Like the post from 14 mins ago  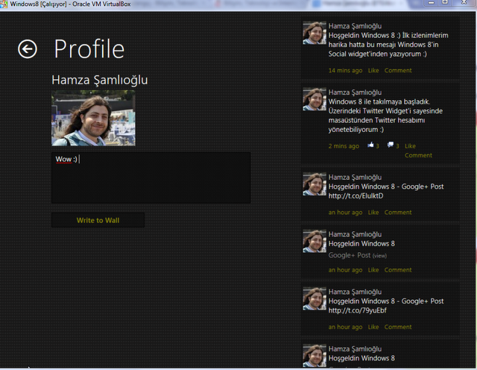(373, 70)
